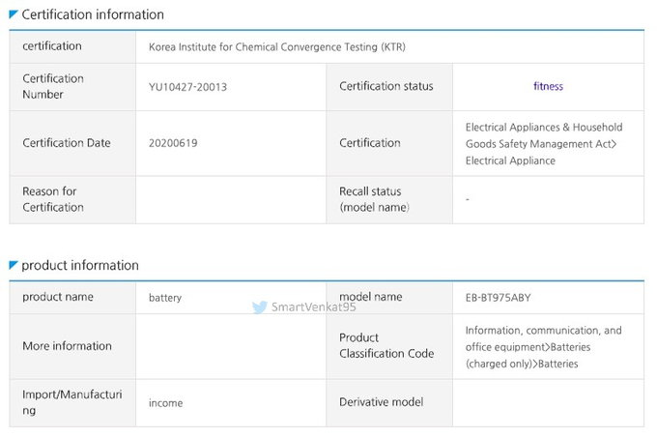This screenshot has height=438, width=657.
Task: Click the Reason for Certification label
Action: tap(53, 199)
